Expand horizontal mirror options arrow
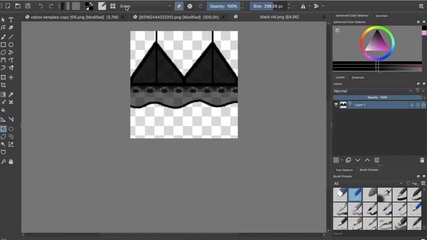 coord(309,6)
